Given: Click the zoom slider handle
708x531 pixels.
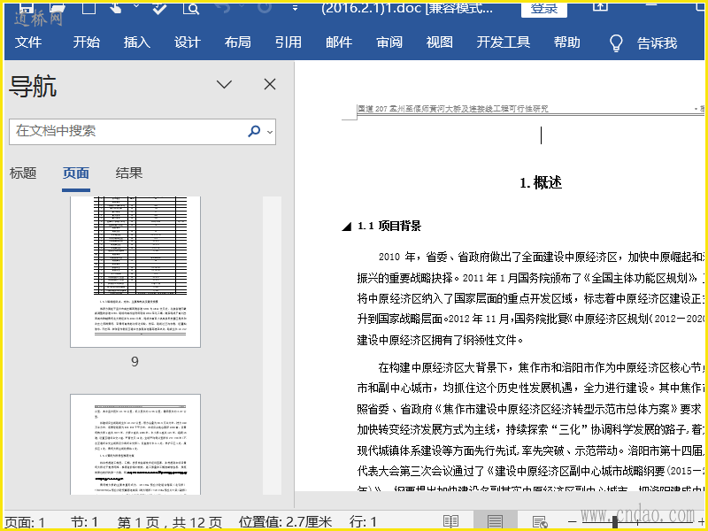Looking at the screenshot, I should click(x=615, y=522).
